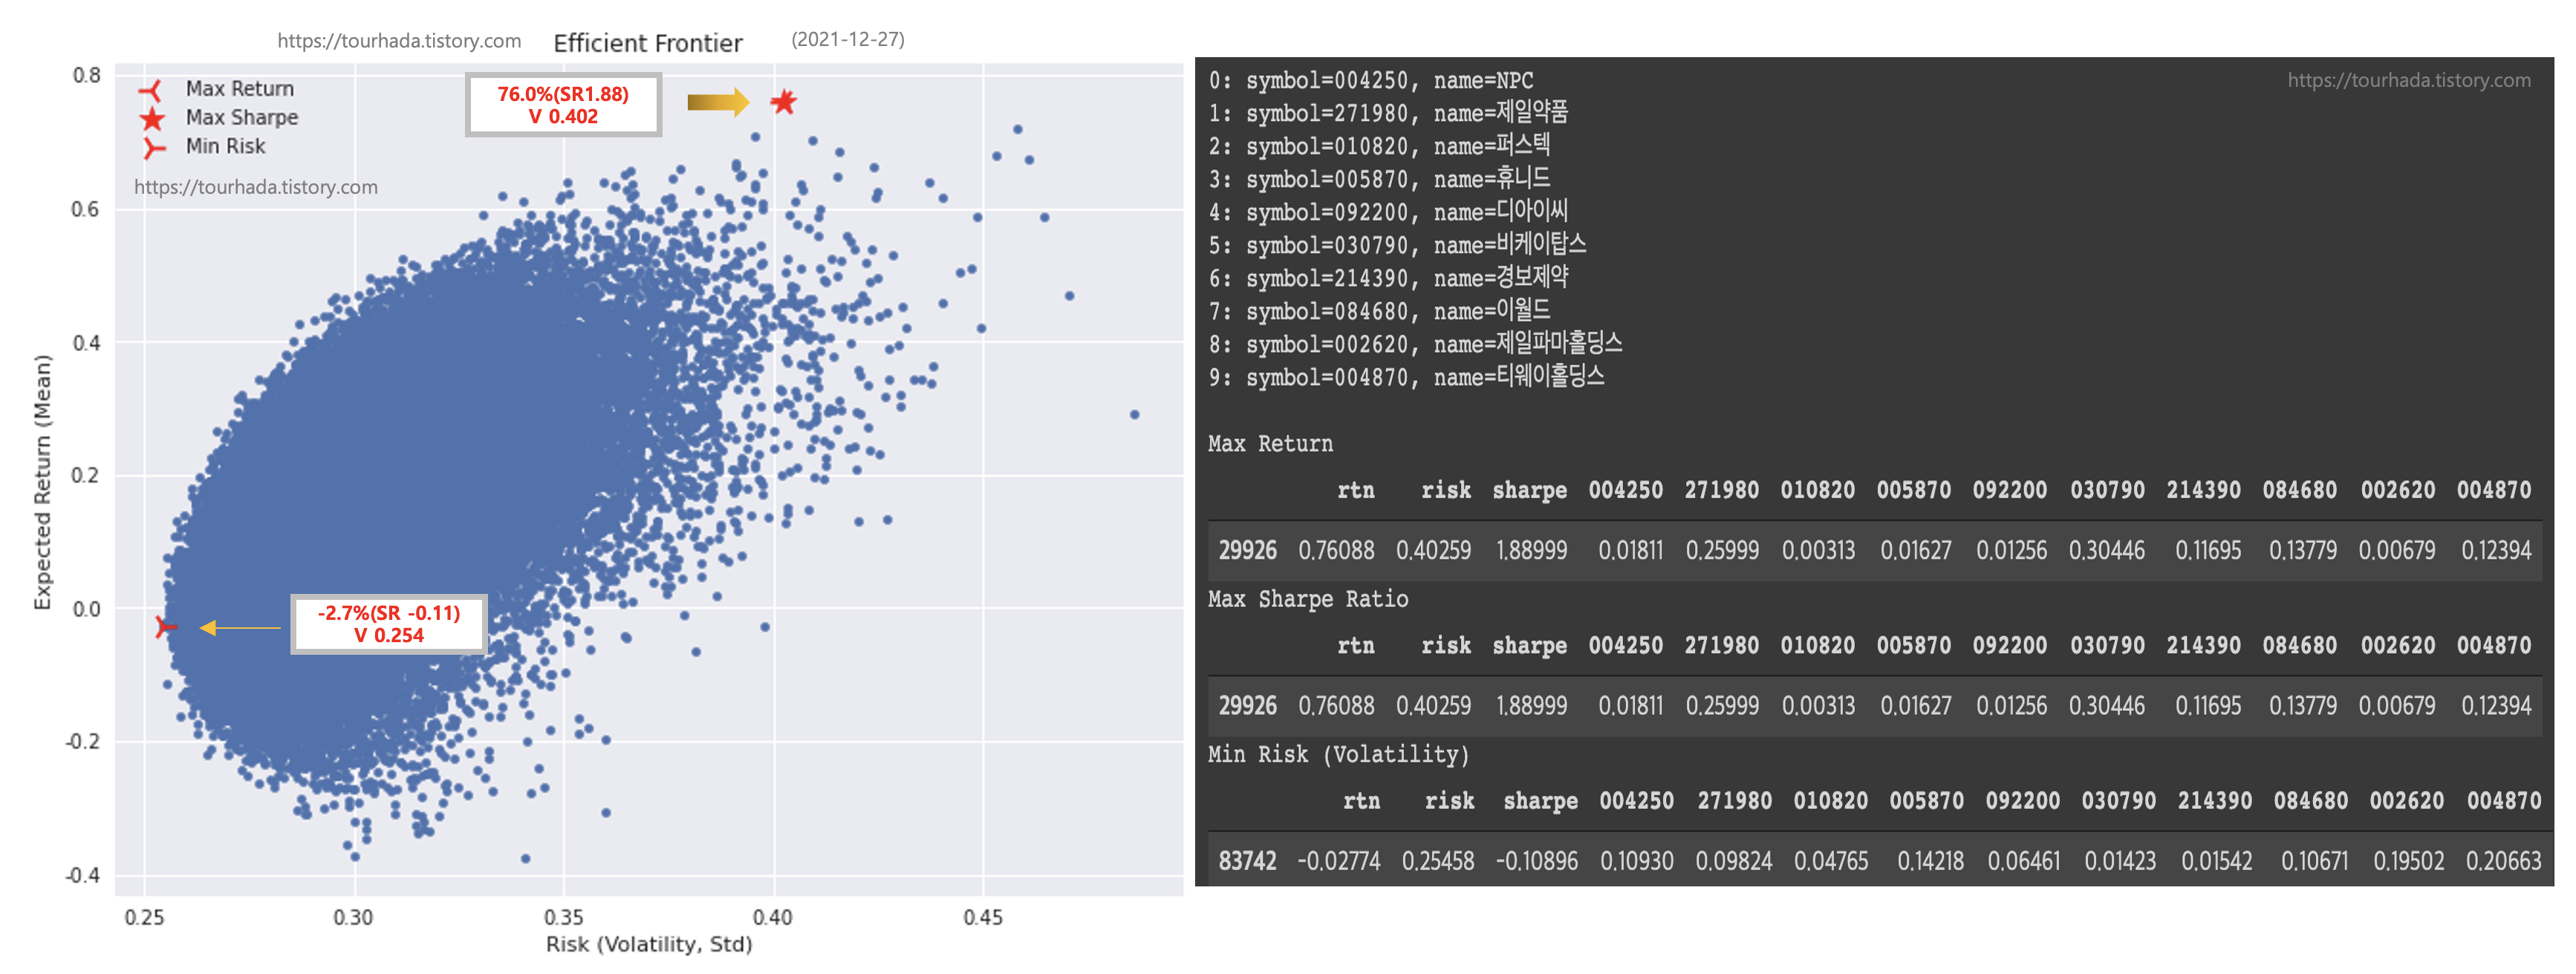Click the 2021-12-27 date label

click(848, 40)
